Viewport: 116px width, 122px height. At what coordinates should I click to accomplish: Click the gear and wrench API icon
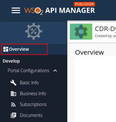(34, 31)
